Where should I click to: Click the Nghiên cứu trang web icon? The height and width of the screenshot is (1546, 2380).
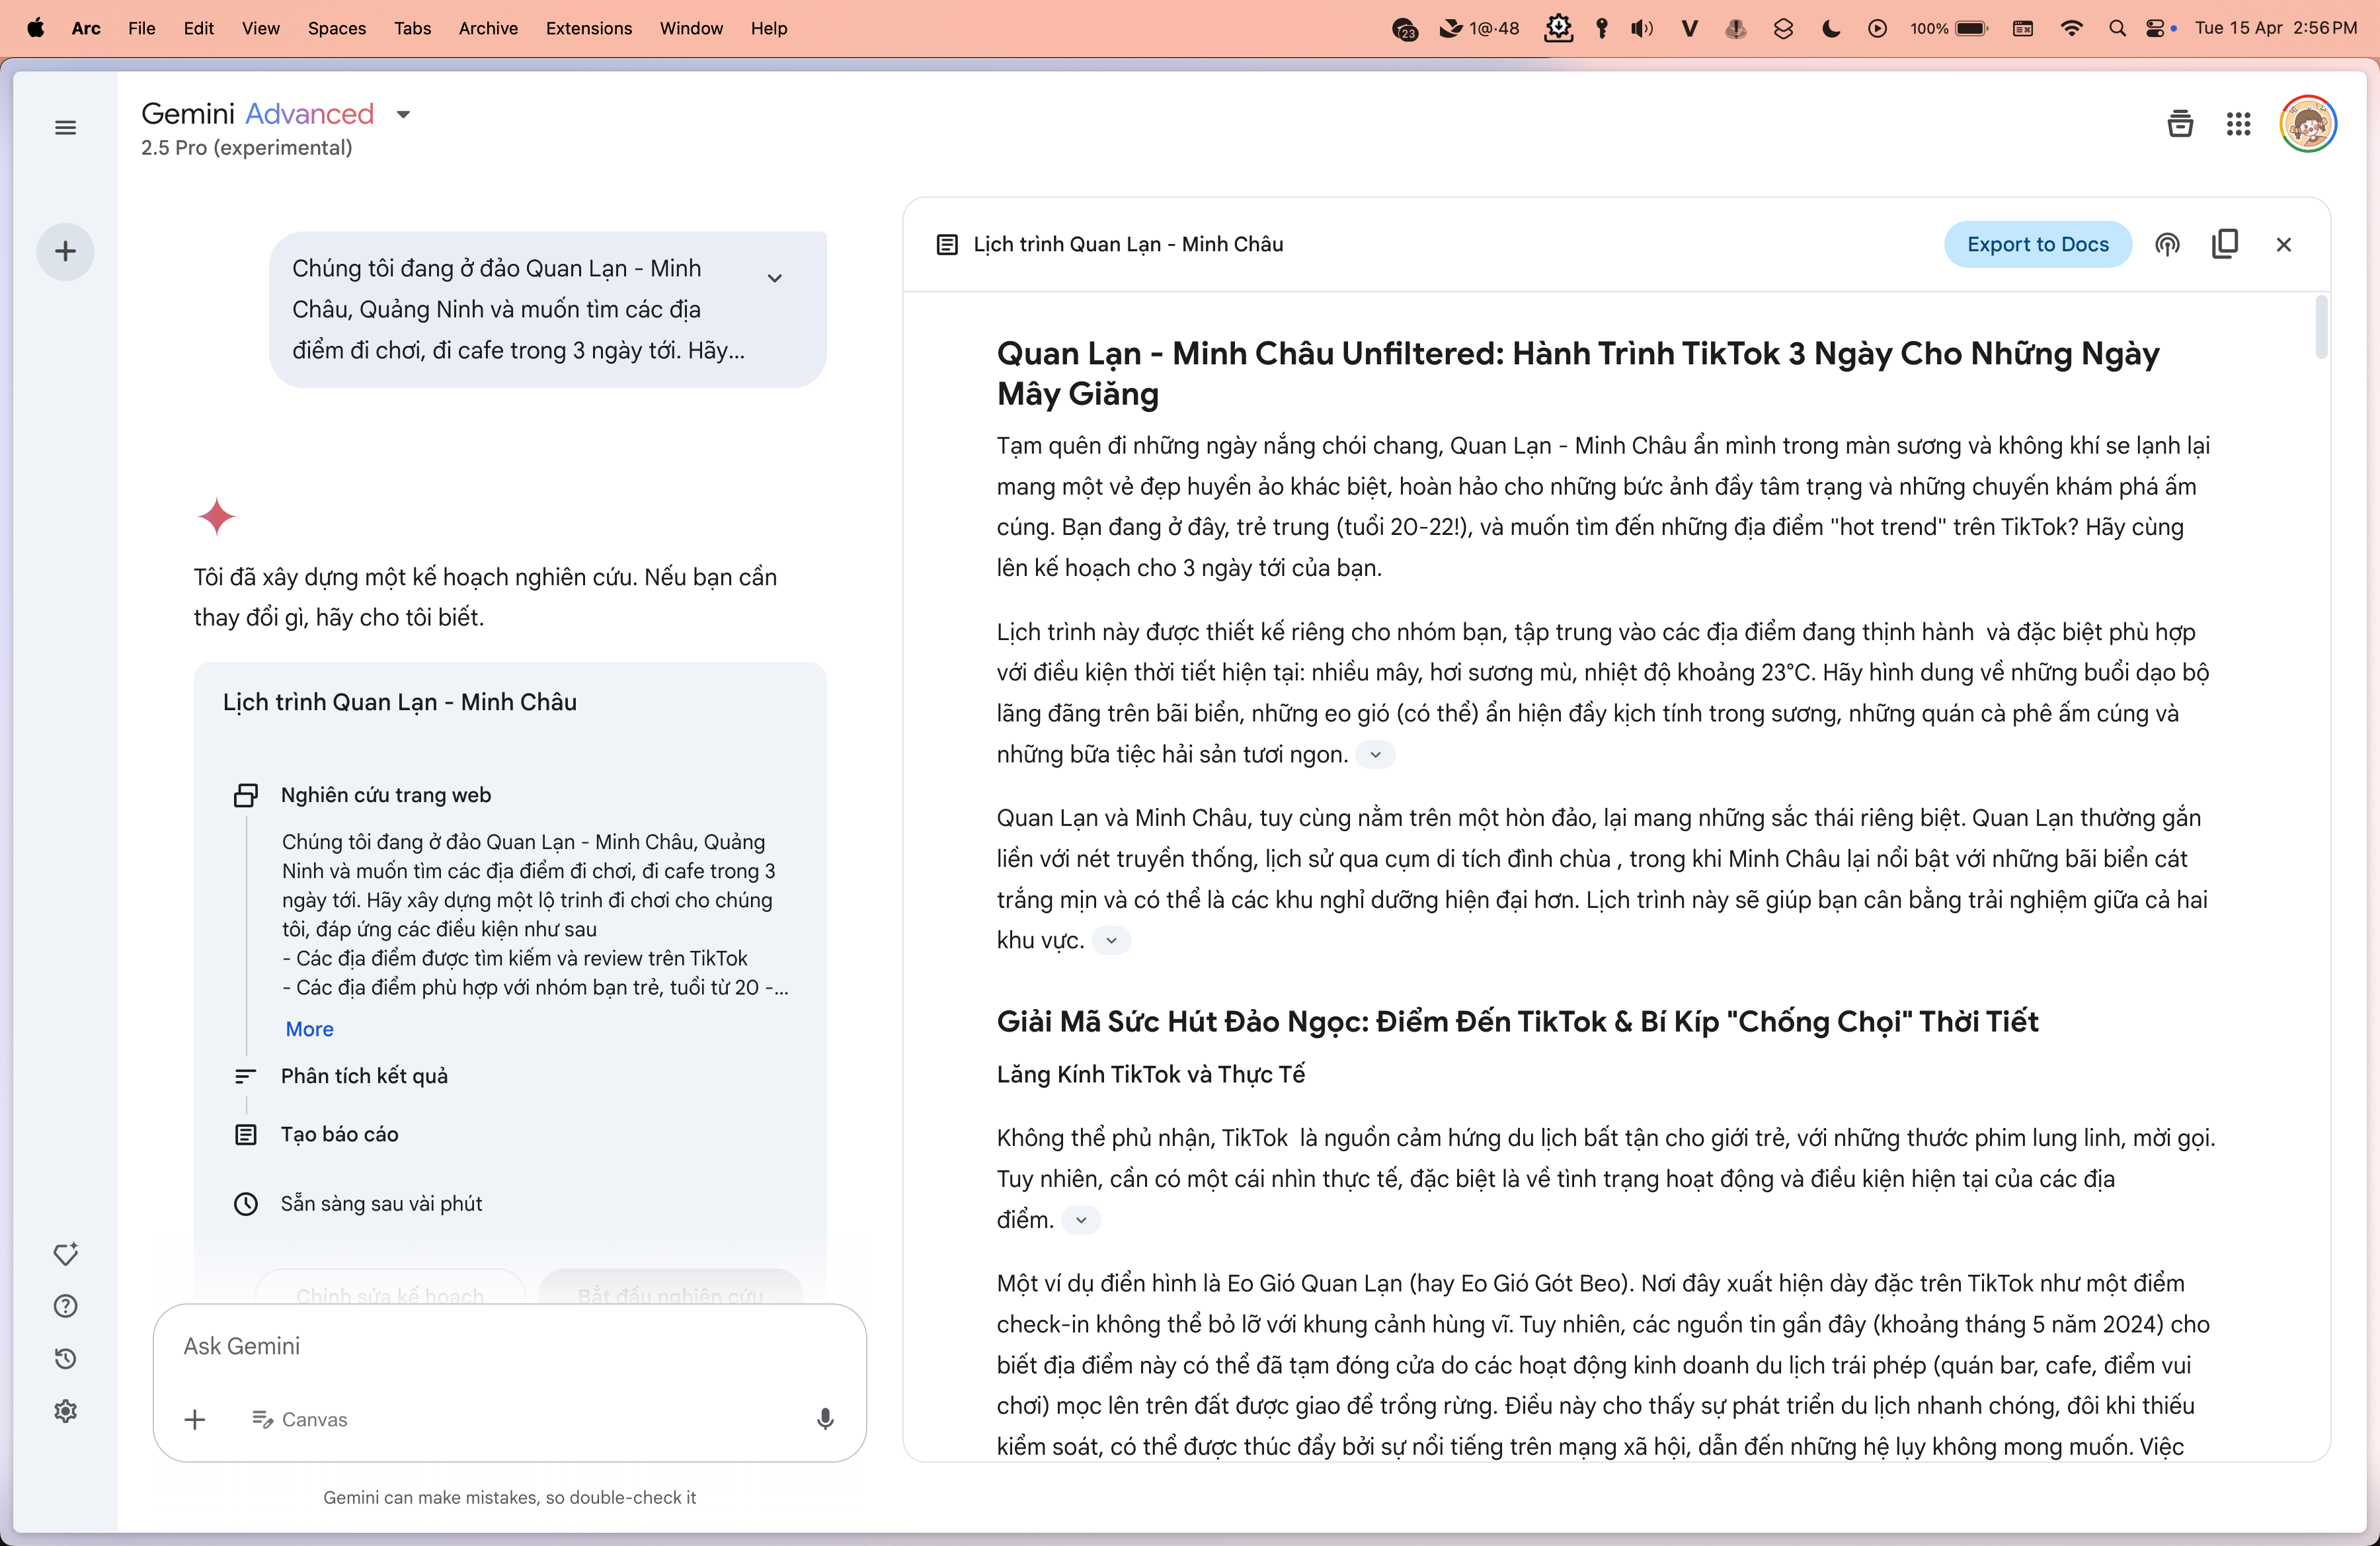point(246,795)
